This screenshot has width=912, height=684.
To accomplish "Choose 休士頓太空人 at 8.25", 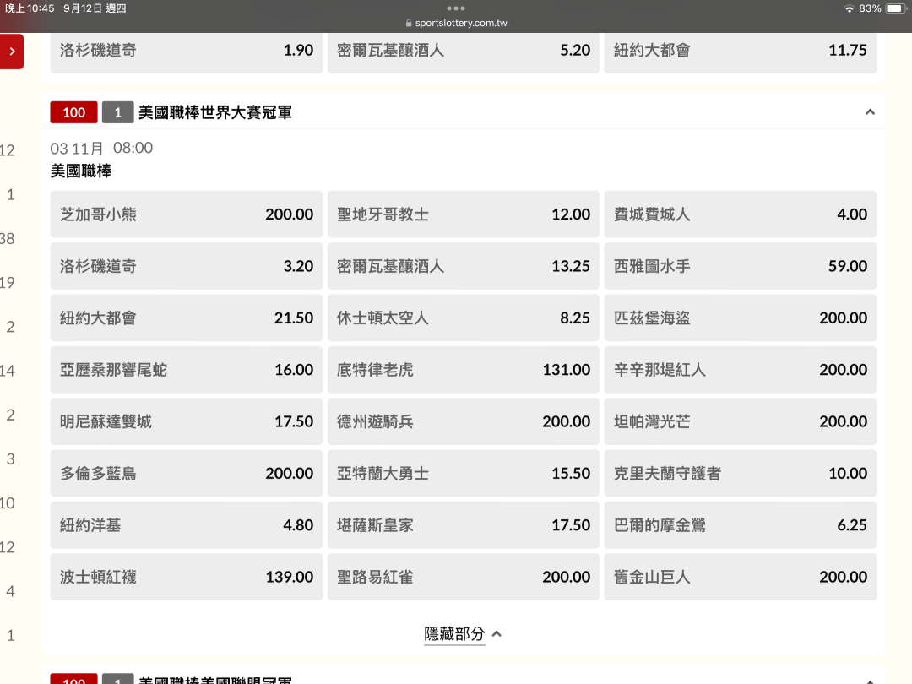I will pos(463,318).
